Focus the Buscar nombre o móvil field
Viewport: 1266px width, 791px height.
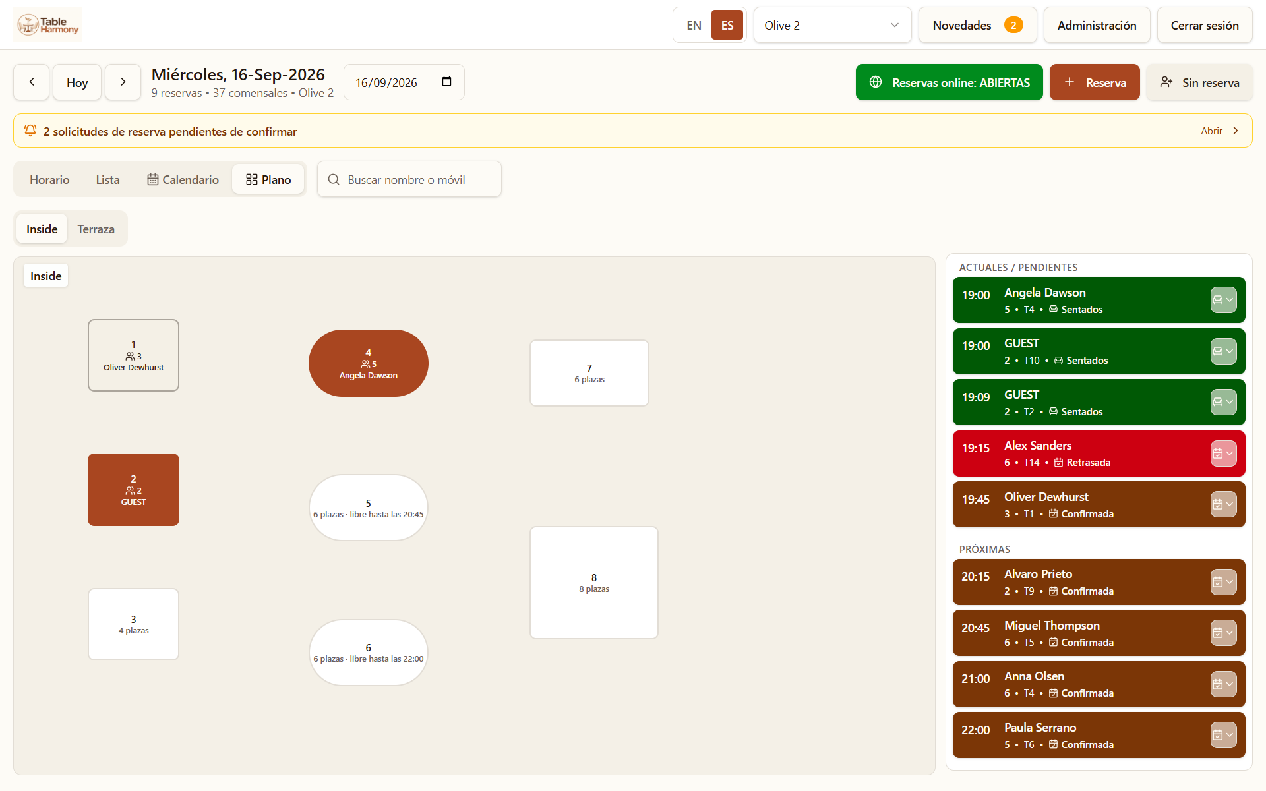(x=409, y=179)
